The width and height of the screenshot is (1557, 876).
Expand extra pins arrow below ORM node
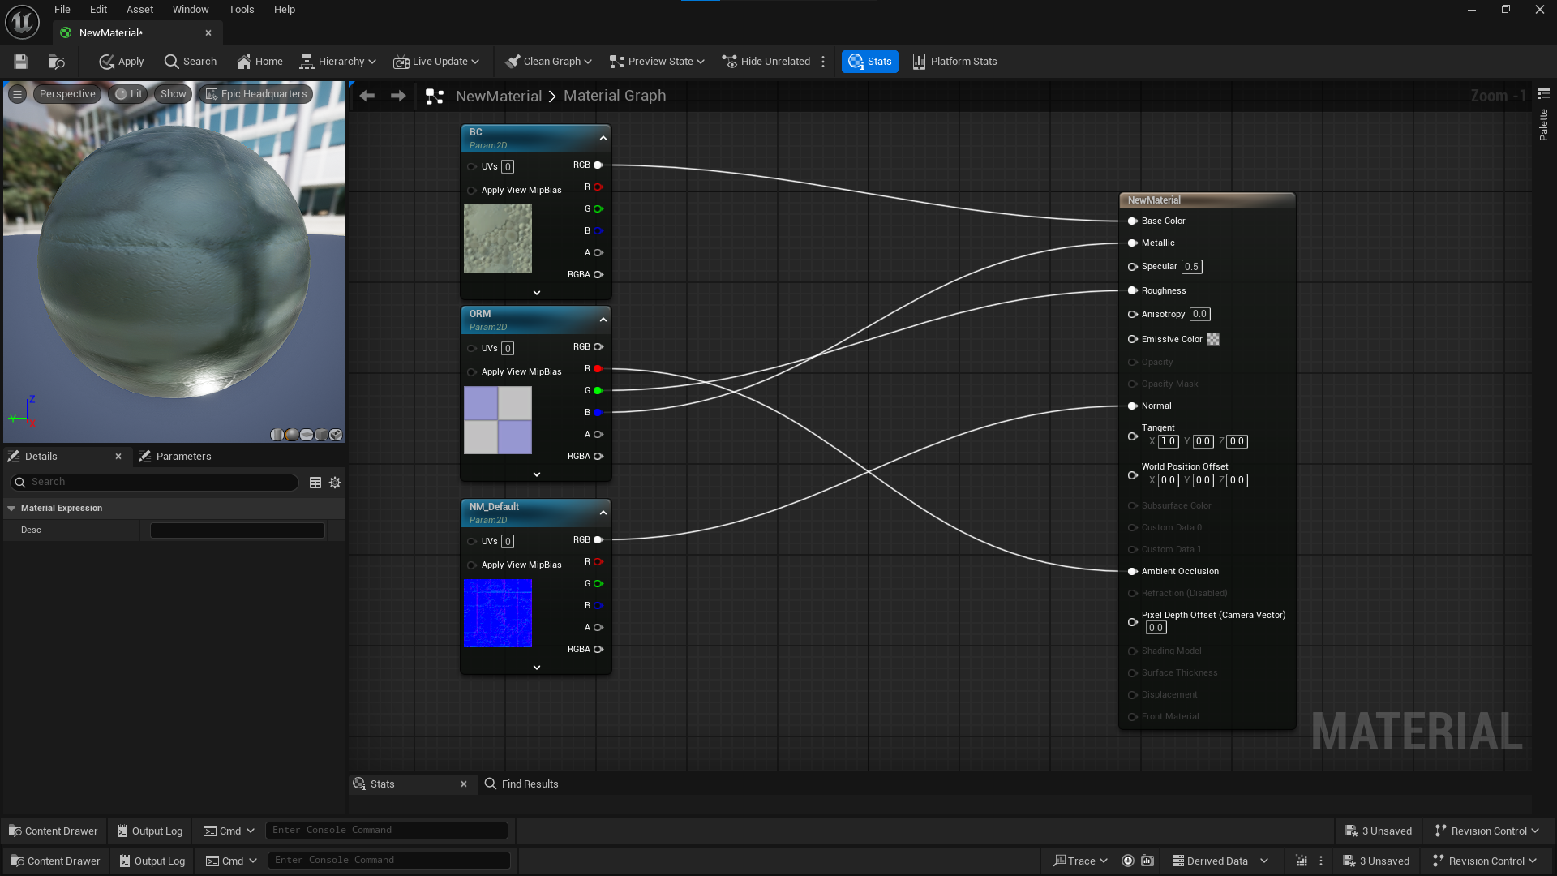pos(537,474)
